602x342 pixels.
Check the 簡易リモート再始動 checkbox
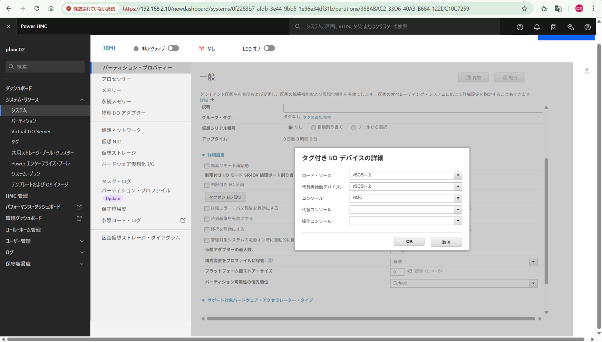(x=207, y=166)
